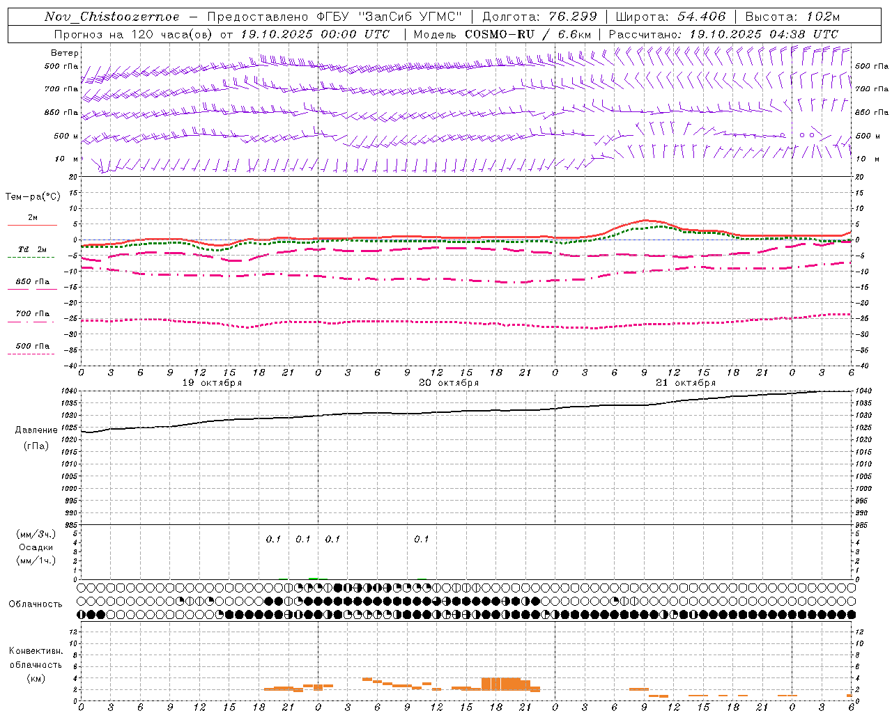The image size is (892, 713).
Task: Click the station name Nov_Chistoozernoe in the header
Action: [112, 17]
